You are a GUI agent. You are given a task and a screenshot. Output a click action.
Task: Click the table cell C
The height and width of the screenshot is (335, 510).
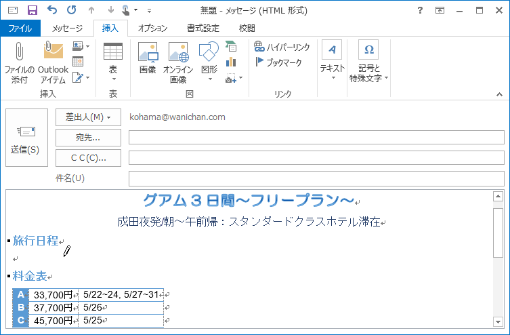21,321
